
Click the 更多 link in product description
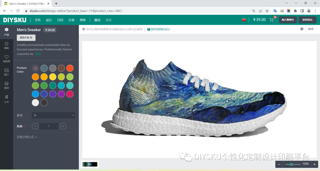[38, 54]
